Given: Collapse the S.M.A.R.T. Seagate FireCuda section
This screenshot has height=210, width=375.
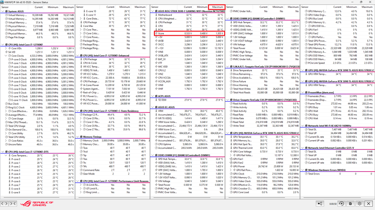Looking at the screenshot, I should [227, 67].
